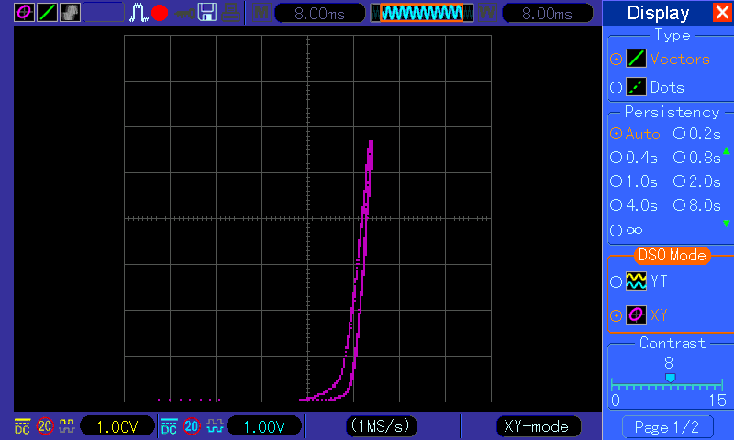734x440 pixels.
Task: Click the key lock icon in toolbar
Action: (185, 14)
